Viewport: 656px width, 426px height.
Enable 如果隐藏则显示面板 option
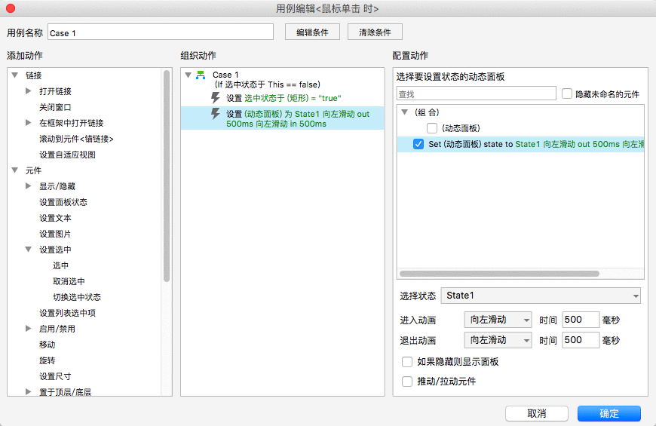[407, 362]
